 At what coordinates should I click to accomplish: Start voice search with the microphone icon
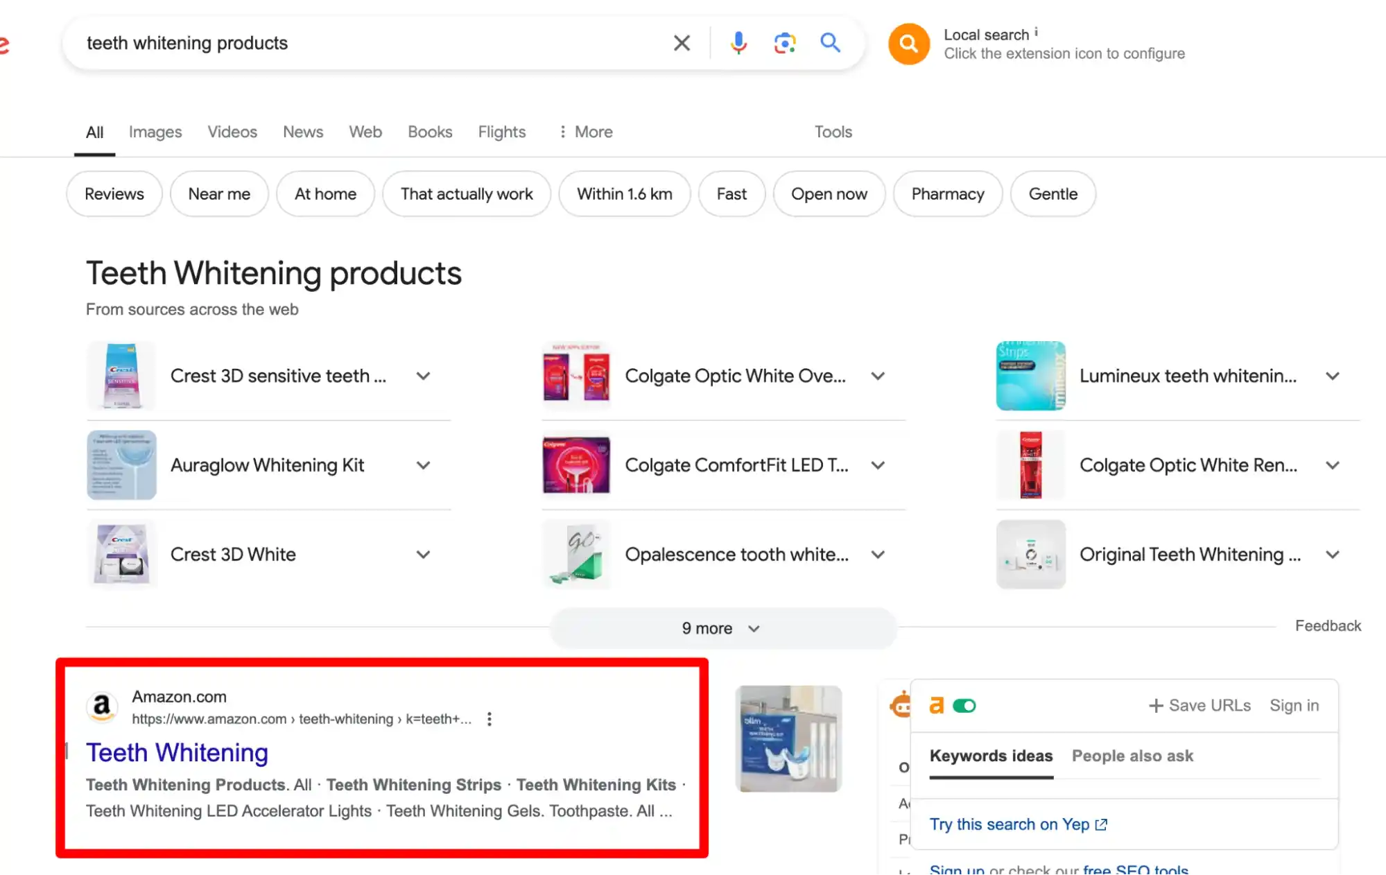point(738,43)
